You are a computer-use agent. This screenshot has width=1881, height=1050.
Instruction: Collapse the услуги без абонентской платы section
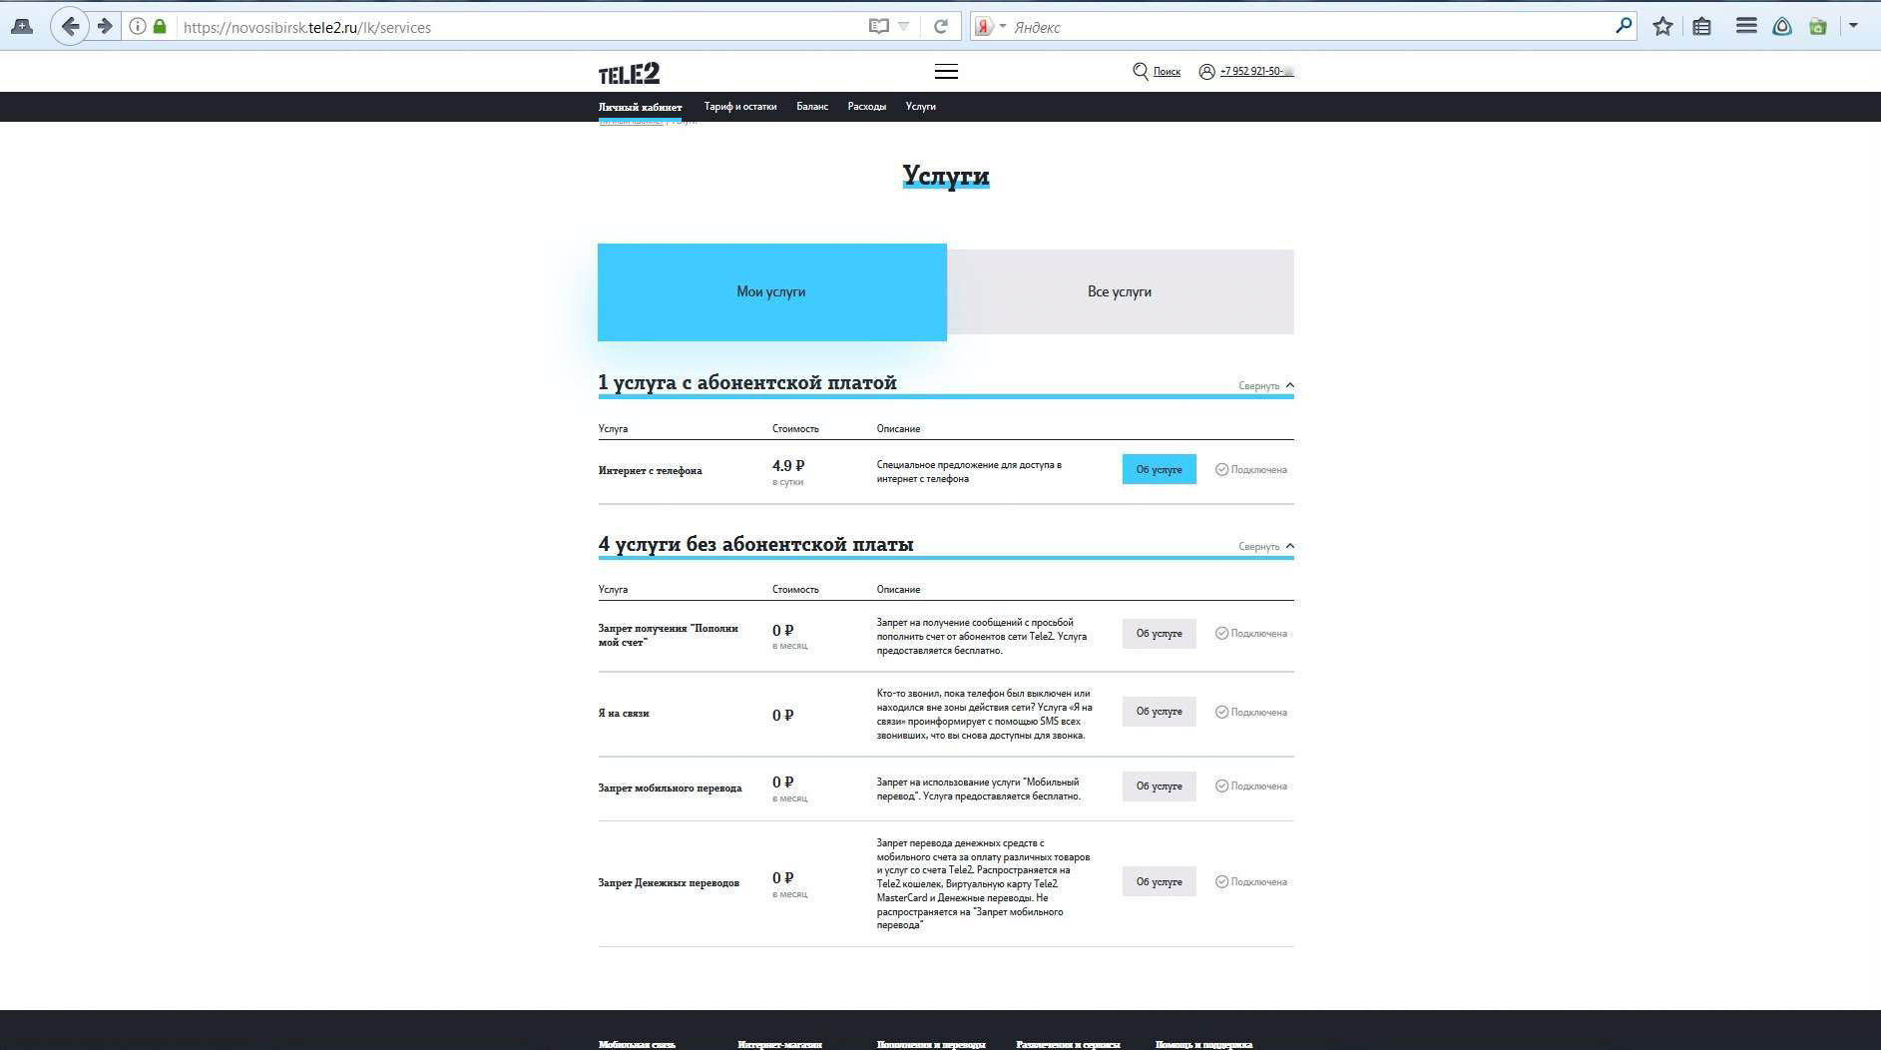(x=1266, y=546)
